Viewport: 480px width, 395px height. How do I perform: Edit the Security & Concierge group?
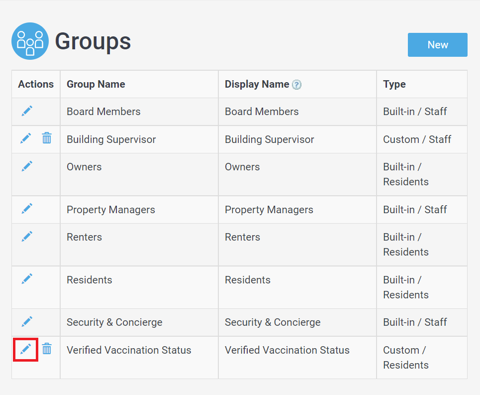tap(27, 321)
